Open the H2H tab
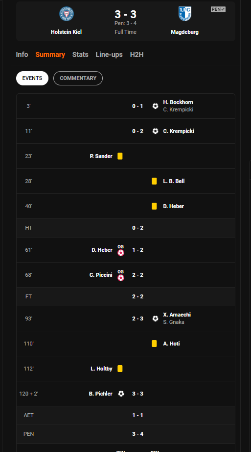 tap(137, 54)
